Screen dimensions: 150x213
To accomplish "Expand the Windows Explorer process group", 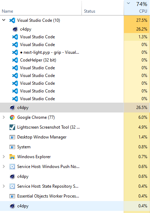I will [x=4, y=157].
